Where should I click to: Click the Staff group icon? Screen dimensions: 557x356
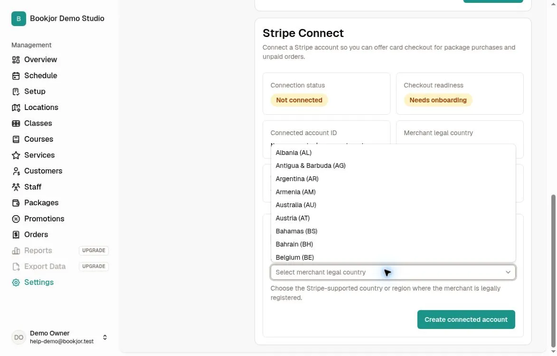[x=16, y=187]
